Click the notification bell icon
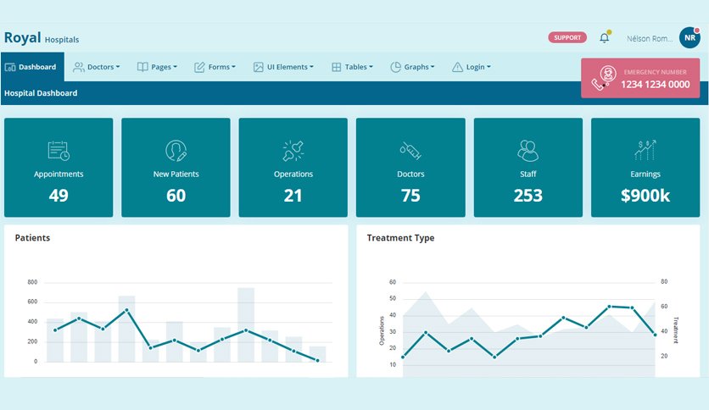This screenshot has width=709, height=410. [x=605, y=38]
